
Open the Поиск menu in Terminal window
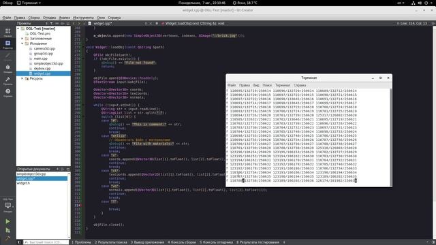(x=267, y=85)
